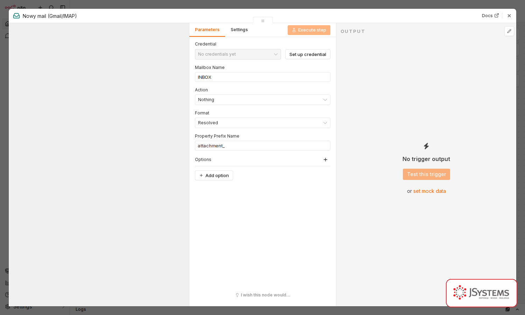This screenshot has height=315, width=525.
Task: Click the set mock data link
Action: tap(429, 191)
